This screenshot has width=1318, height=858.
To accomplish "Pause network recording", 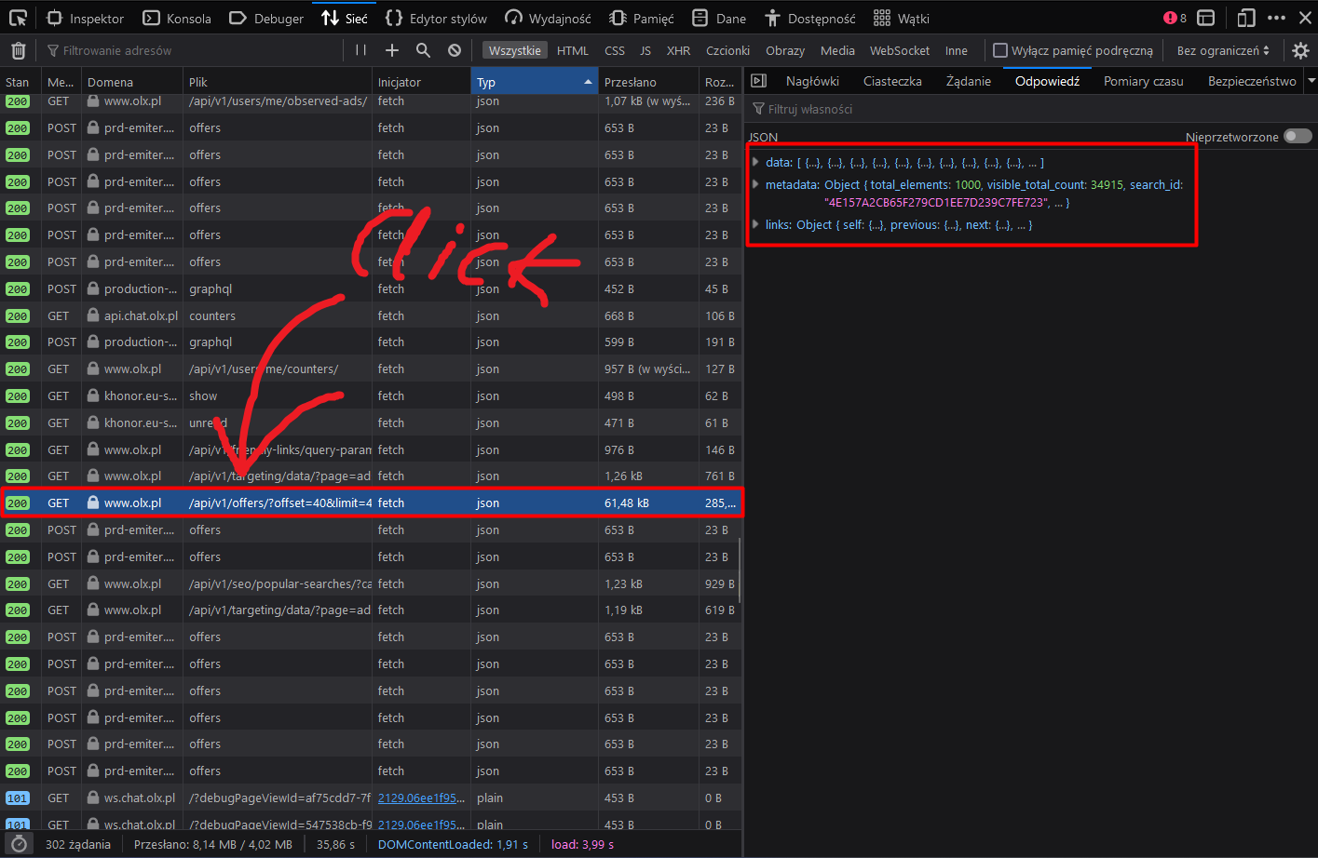I will 360,50.
